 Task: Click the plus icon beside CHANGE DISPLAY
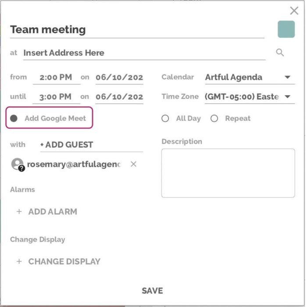(19, 261)
